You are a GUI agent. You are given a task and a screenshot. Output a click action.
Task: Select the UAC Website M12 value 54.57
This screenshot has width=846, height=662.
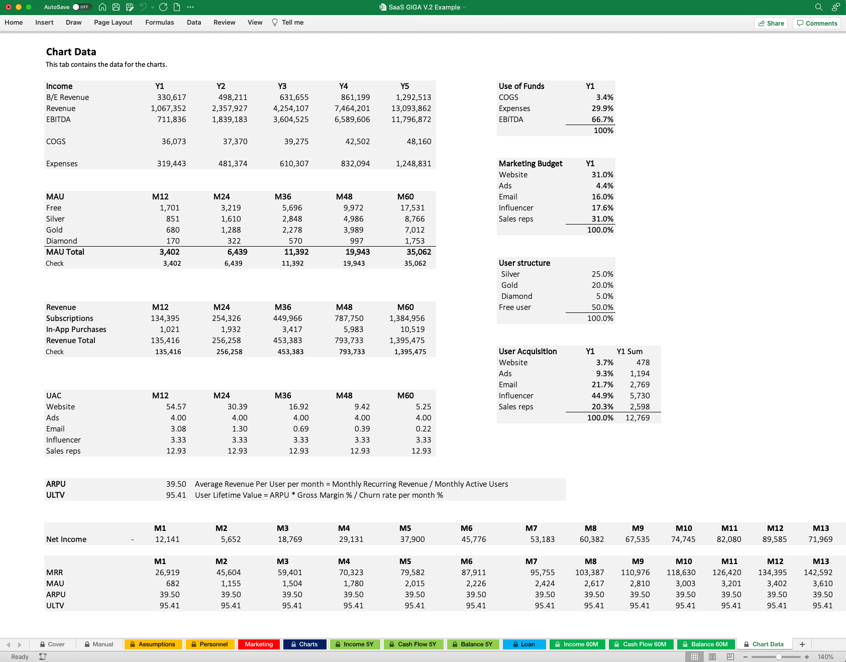[176, 407]
